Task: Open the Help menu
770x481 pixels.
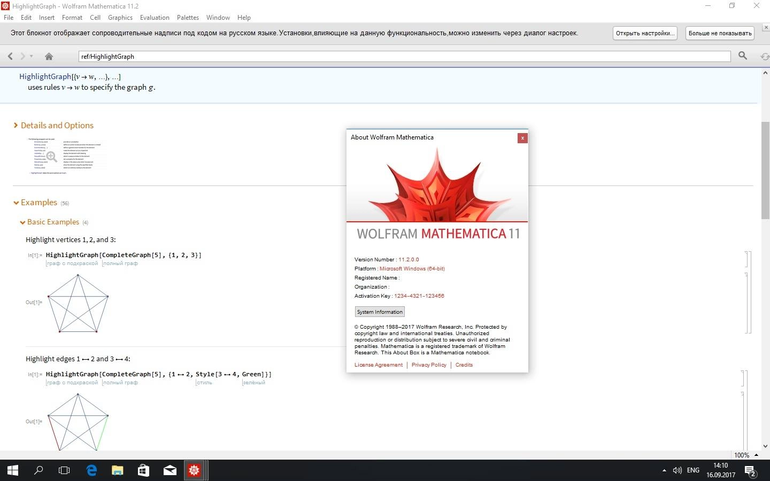Action: 244,17
